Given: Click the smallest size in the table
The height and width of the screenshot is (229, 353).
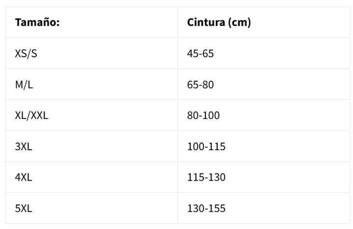Looking at the screenshot, I should coord(26,53).
